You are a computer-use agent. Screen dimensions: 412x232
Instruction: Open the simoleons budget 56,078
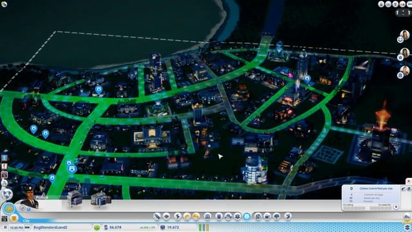point(113,227)
